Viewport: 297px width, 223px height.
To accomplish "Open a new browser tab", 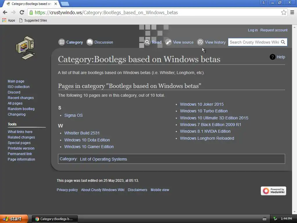I will pos(65,3).
